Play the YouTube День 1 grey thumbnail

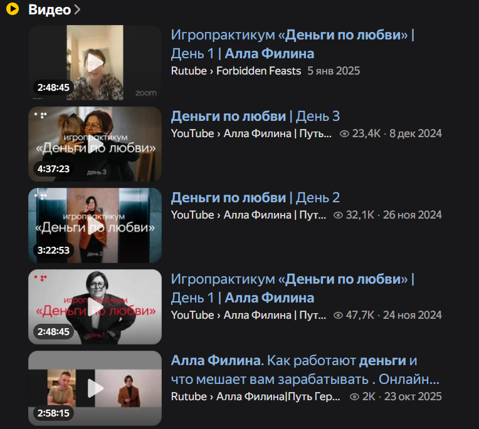point(95,307)
